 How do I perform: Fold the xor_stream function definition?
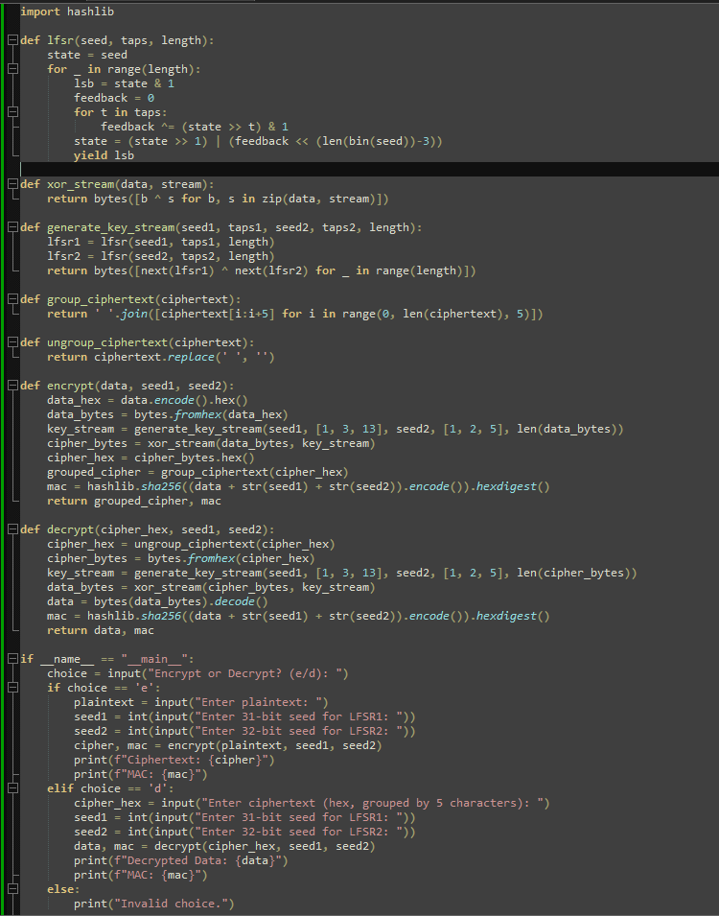12,184
